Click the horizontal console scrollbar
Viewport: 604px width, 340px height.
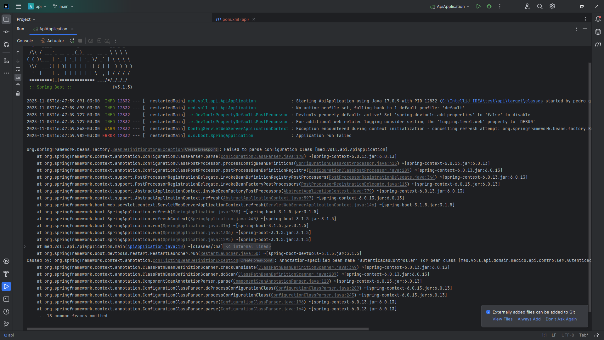pos(198,329)
